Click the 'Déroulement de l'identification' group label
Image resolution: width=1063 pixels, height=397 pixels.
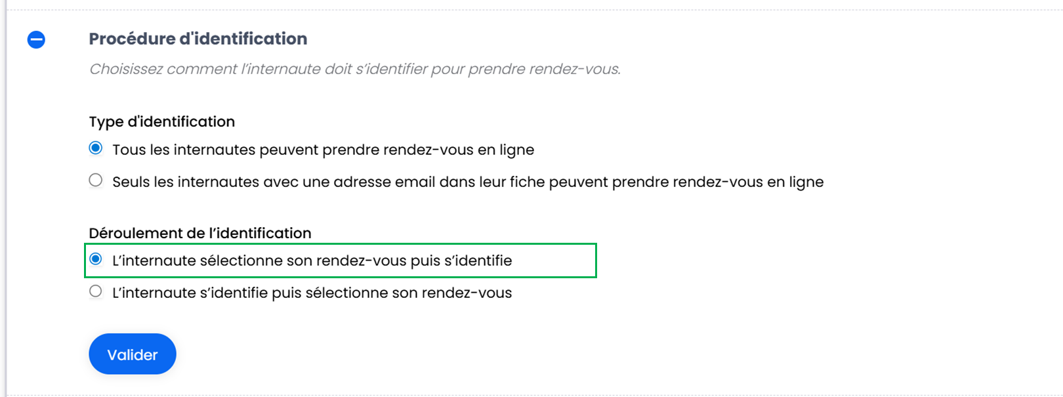coord(200,233)
